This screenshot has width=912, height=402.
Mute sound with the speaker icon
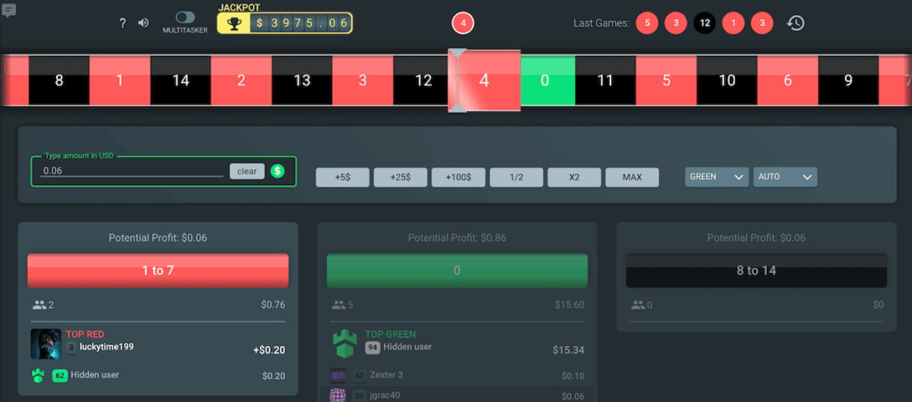[x=143, y=23]
